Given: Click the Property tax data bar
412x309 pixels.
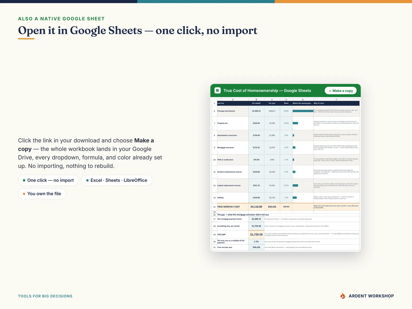Looking at the screenshot, I should pos(295,123).
